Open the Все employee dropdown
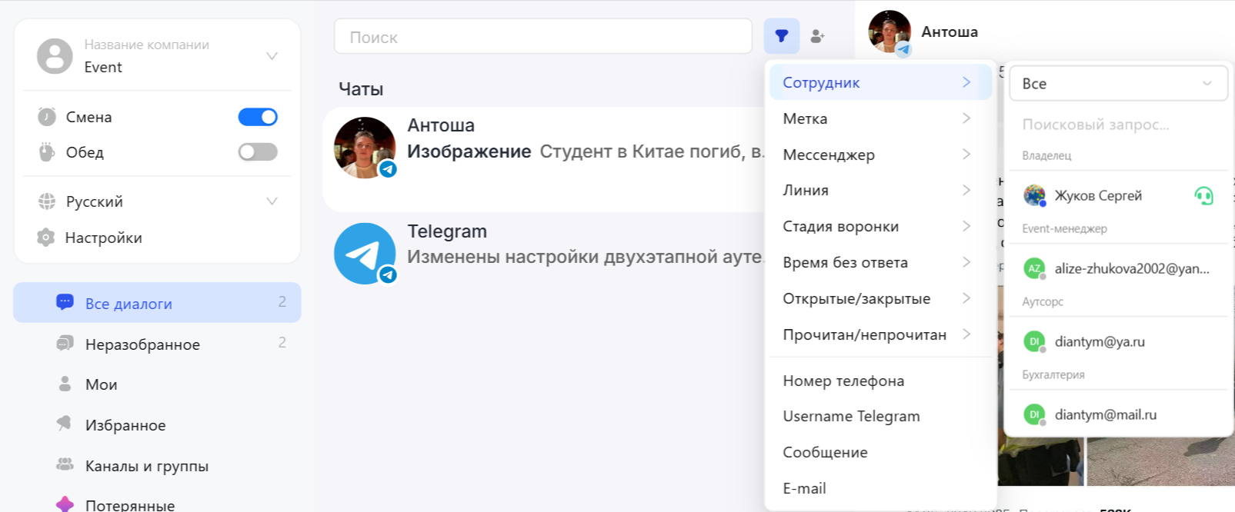1235x512 pixels. pos(1117,84)
